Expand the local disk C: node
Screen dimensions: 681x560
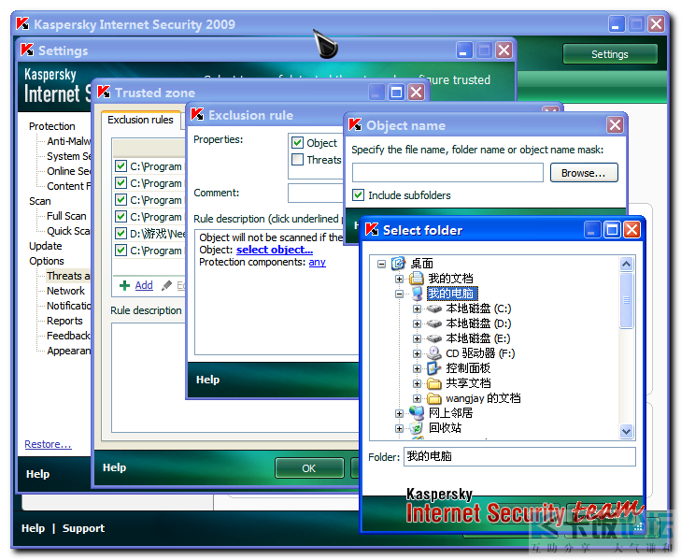[x=417, y=309]
